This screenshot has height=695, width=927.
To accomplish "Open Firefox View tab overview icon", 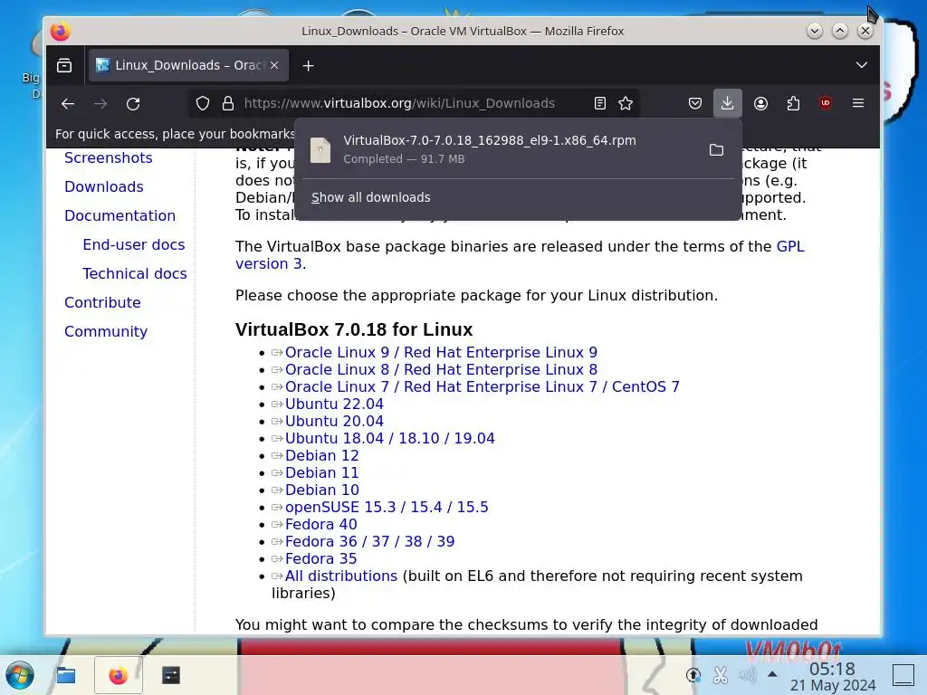I will [x=64, y=65].
